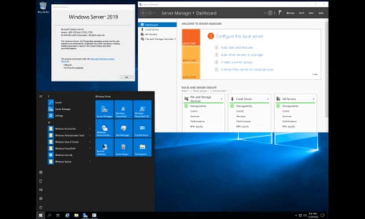Expand Windows PowerShell folder in app list
This screenshot has height=219, width=365.
tap(69, 148)
